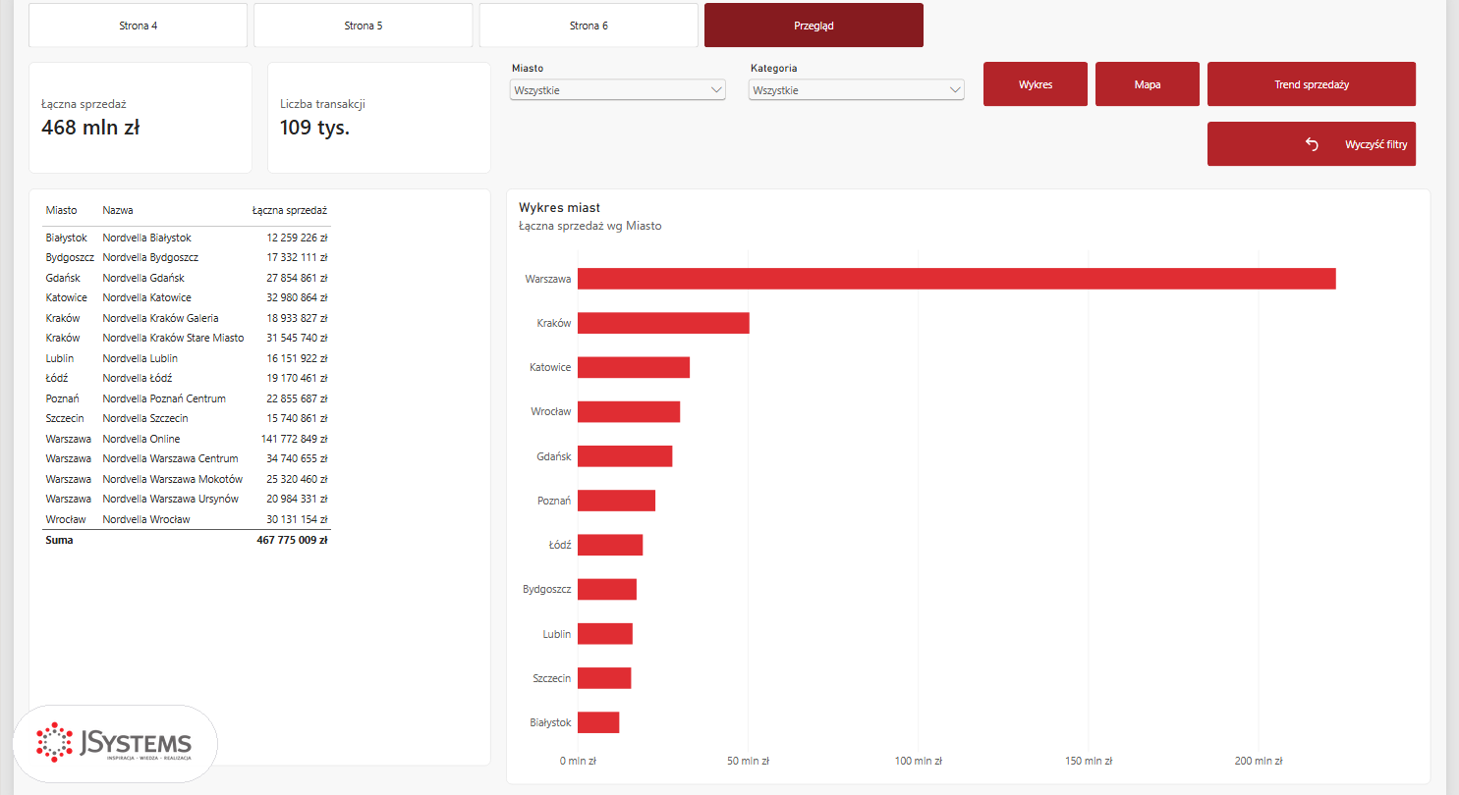The width and height of the screenshot is (1459, 795).
Task: Click the Nordvella Online table row
Action: click(187, 439)
